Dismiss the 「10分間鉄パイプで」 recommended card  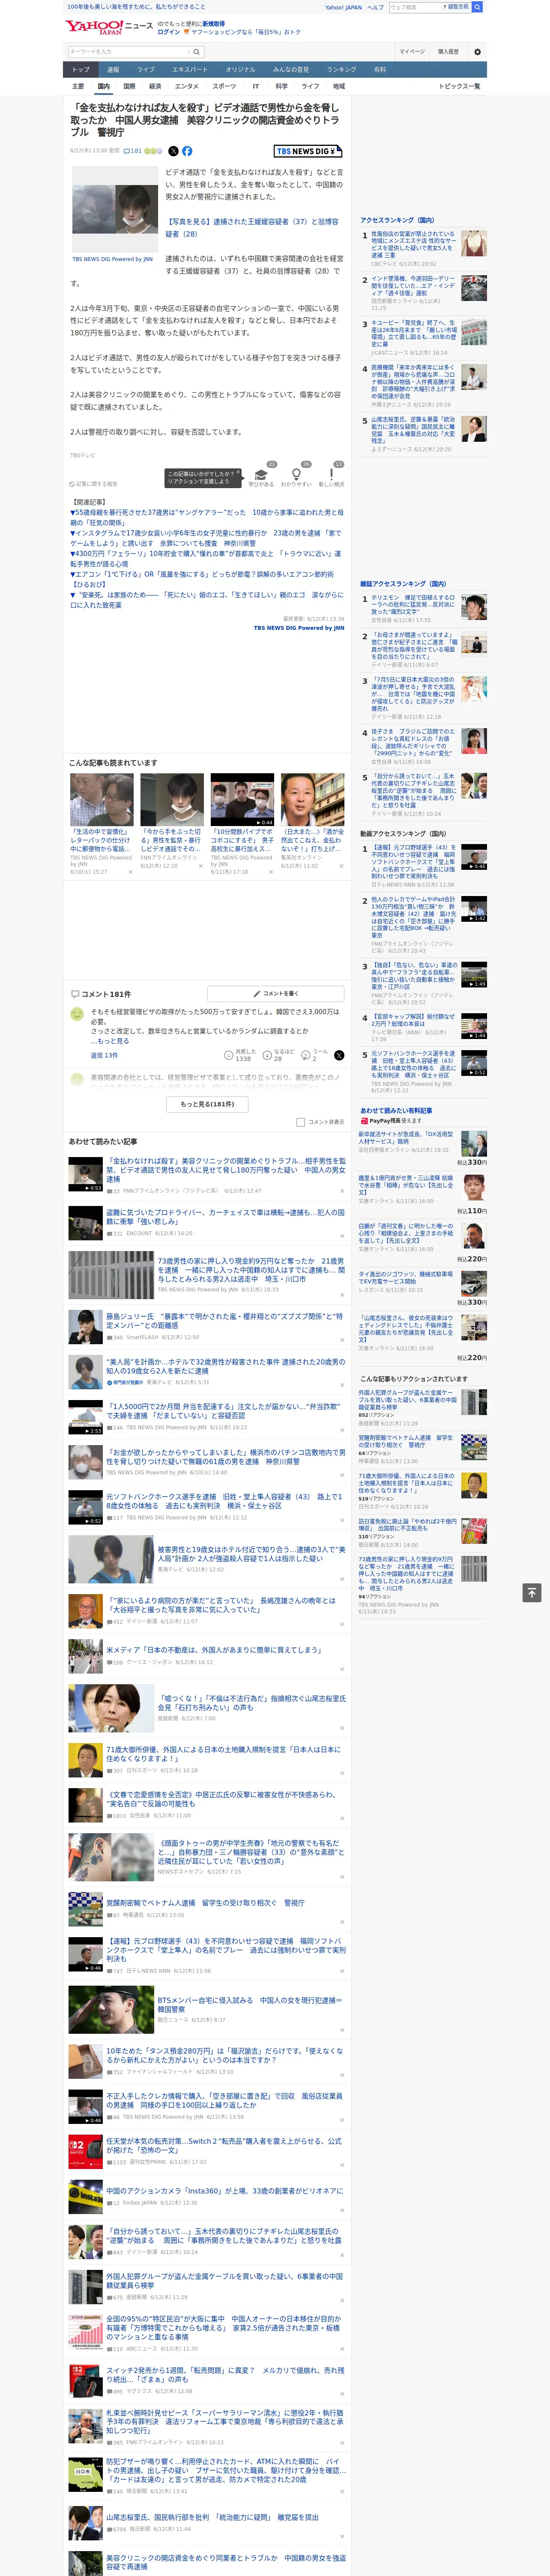pyautogui.click(x=271, y=872)
